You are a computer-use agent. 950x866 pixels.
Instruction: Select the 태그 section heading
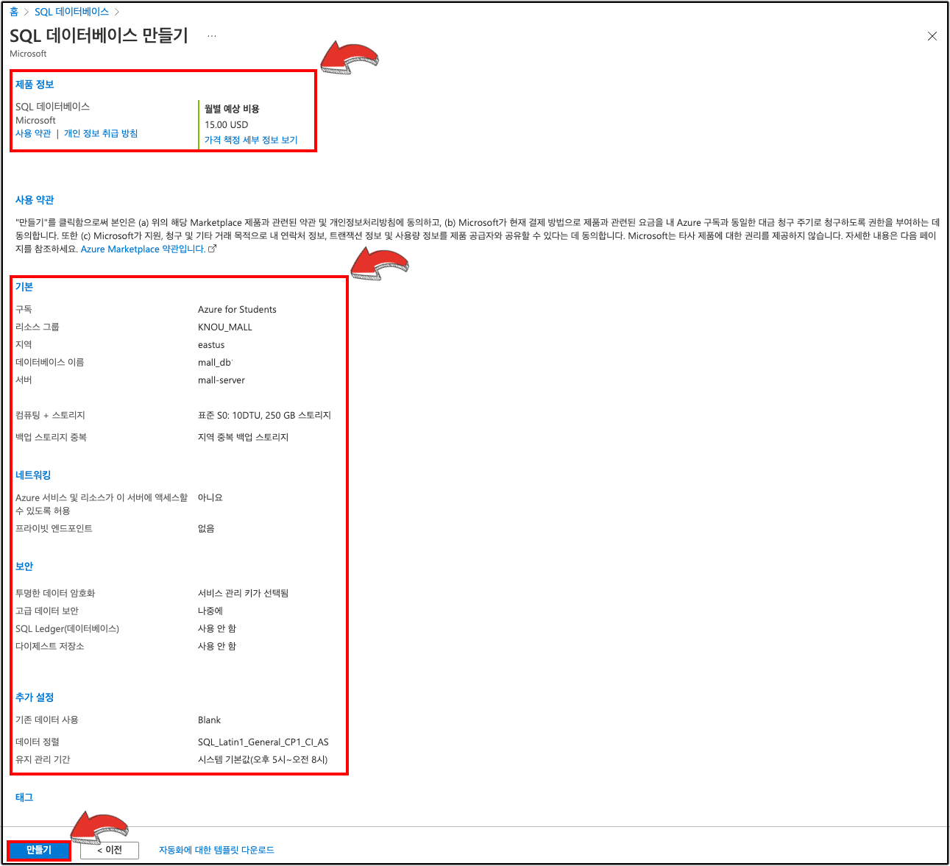tap(24, 798)
